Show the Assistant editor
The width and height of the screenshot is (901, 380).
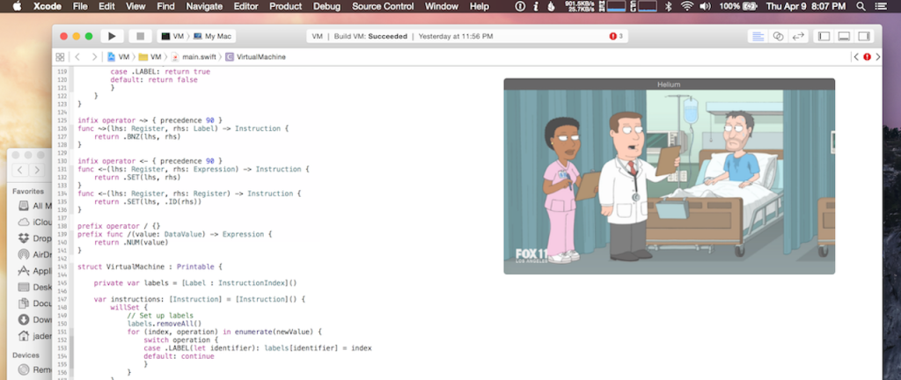[778, 36]
